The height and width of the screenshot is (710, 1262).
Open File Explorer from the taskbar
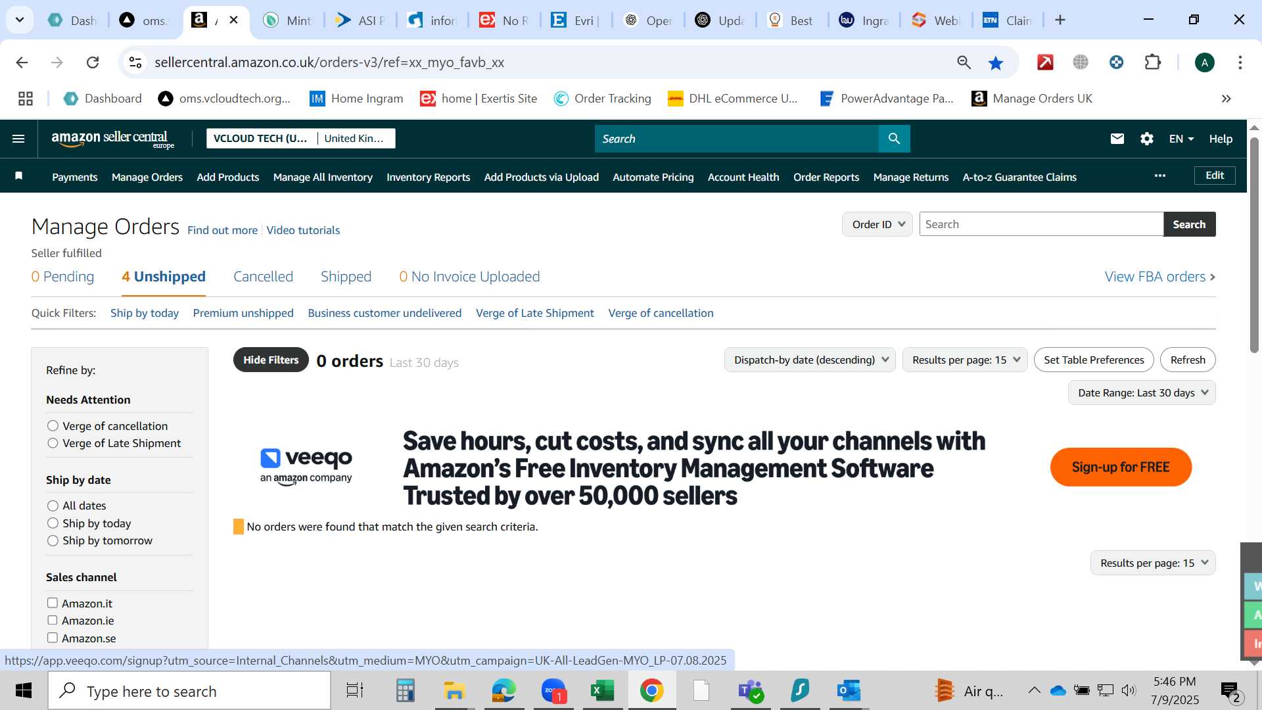click(x=454, y=691)
